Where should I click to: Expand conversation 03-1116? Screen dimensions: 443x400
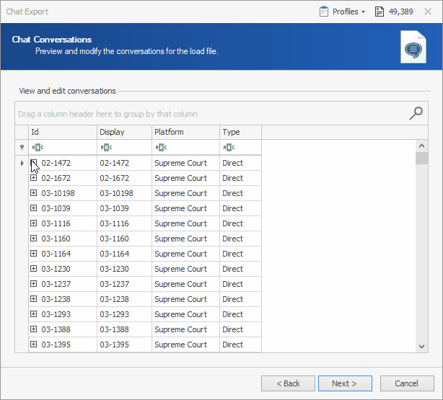tap(34, 223)
